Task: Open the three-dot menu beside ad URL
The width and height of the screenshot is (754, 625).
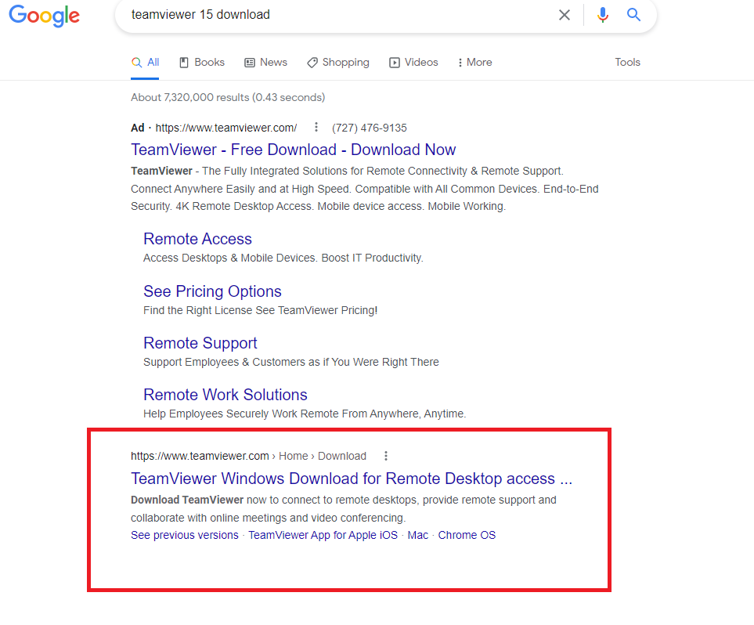Action: (316, 128)
